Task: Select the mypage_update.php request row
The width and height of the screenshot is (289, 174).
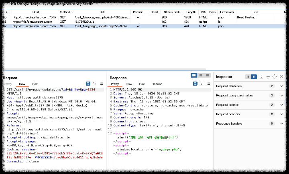Action: 144,26
